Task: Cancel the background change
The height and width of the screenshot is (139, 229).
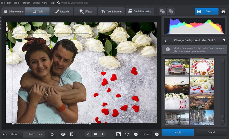Action: [x=211, y=132]
